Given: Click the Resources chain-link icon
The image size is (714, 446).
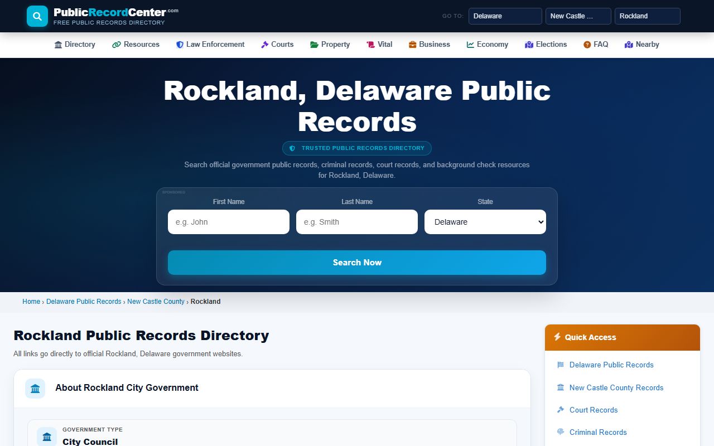Looking at the screenshot, I should (117, 45).
